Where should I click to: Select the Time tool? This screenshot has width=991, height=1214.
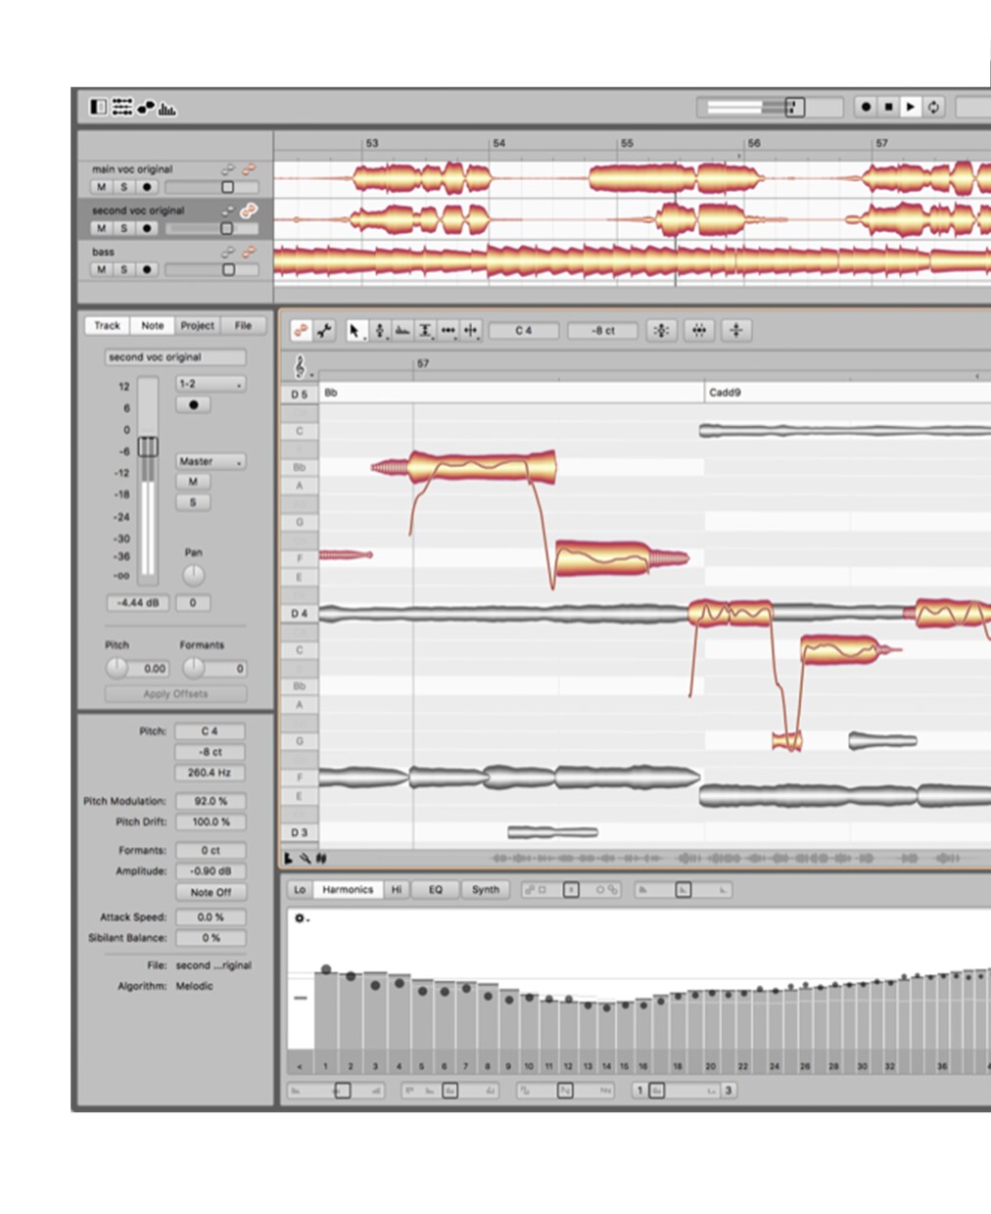448,331
